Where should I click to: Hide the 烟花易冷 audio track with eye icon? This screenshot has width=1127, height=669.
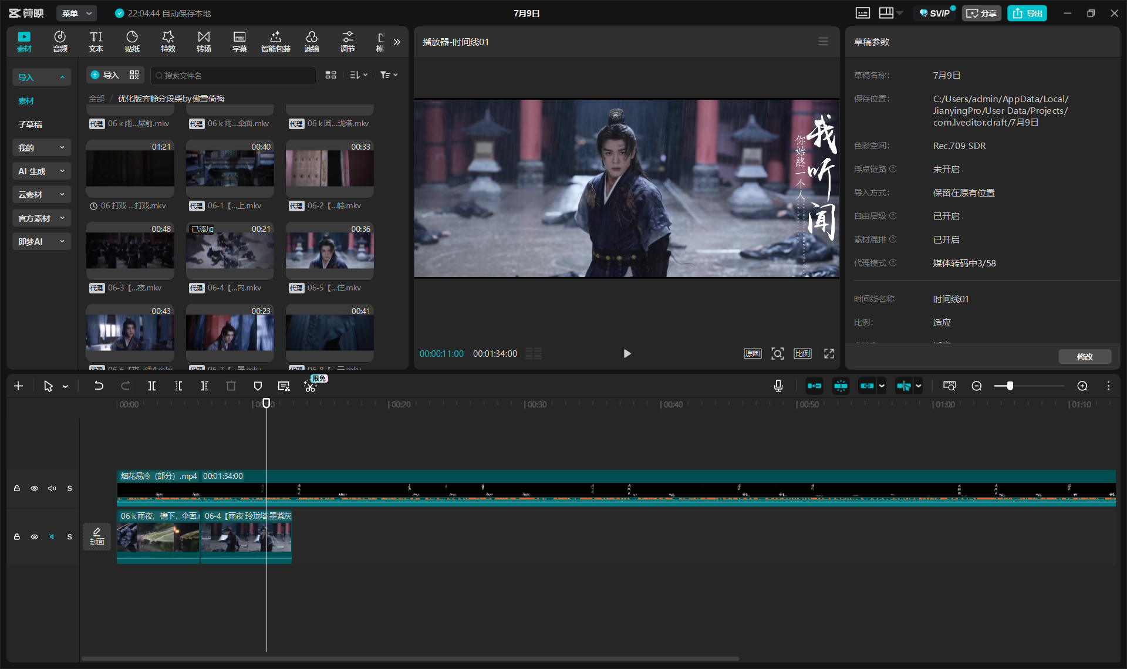click(35, 488)
